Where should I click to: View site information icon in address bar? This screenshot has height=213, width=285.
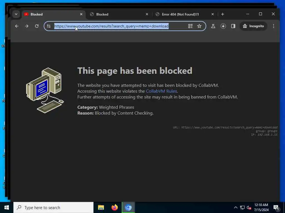click(49, 26)
